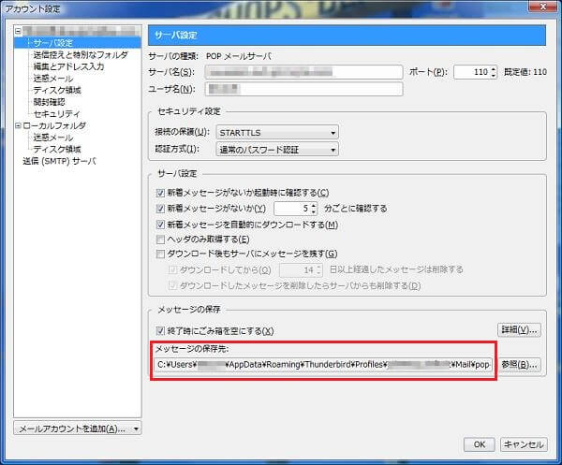Toggle 新着メッセージがないか起動時に確認する checkbox
562x465 pixels.
(160, 193)
